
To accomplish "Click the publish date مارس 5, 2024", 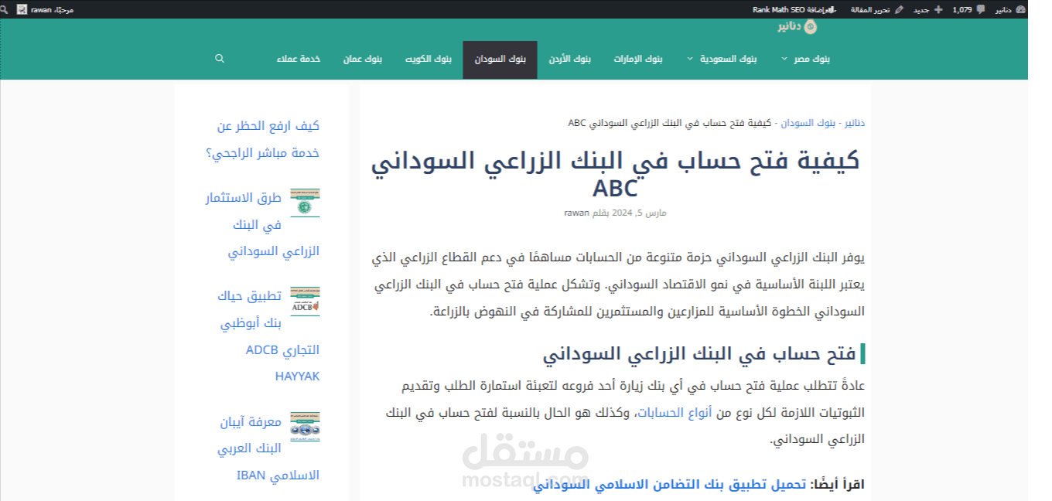I will [640, 213].
